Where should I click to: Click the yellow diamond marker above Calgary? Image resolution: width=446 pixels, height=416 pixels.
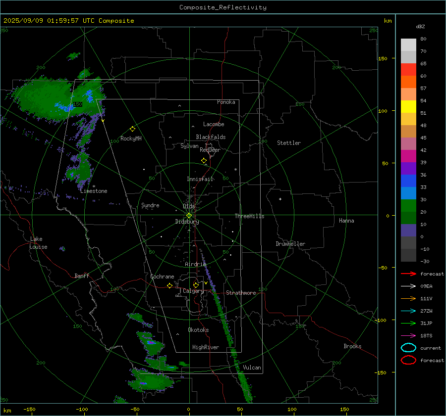(x=196, y=285)
